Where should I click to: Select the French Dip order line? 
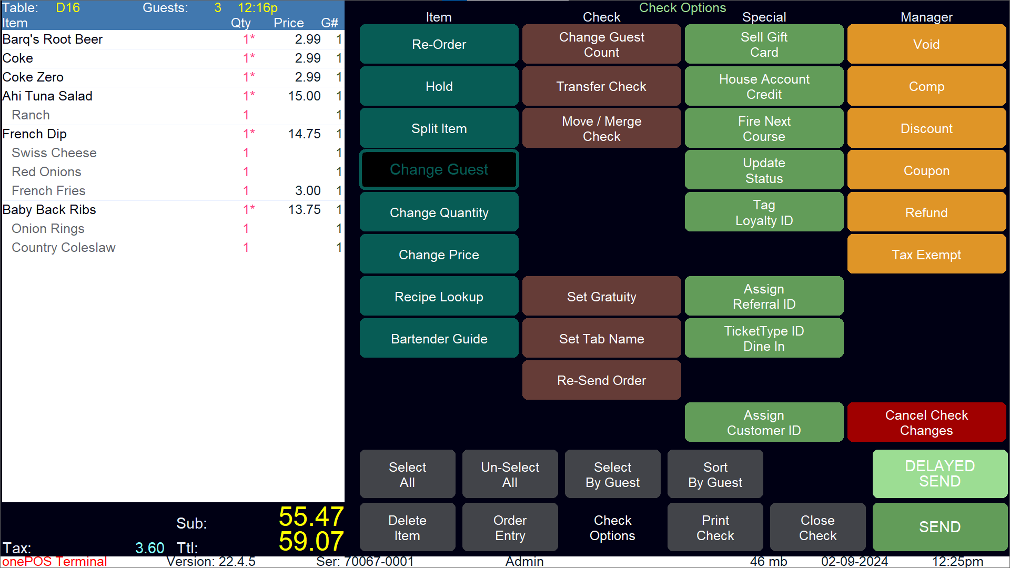(158, 134)
